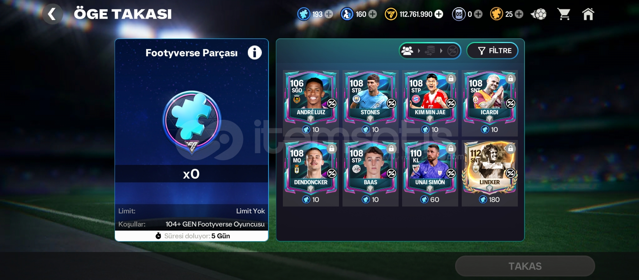This screenshot has height=280, width=639.
Task: Open the info icon for Footyverse Parçası
Action: 254,52
